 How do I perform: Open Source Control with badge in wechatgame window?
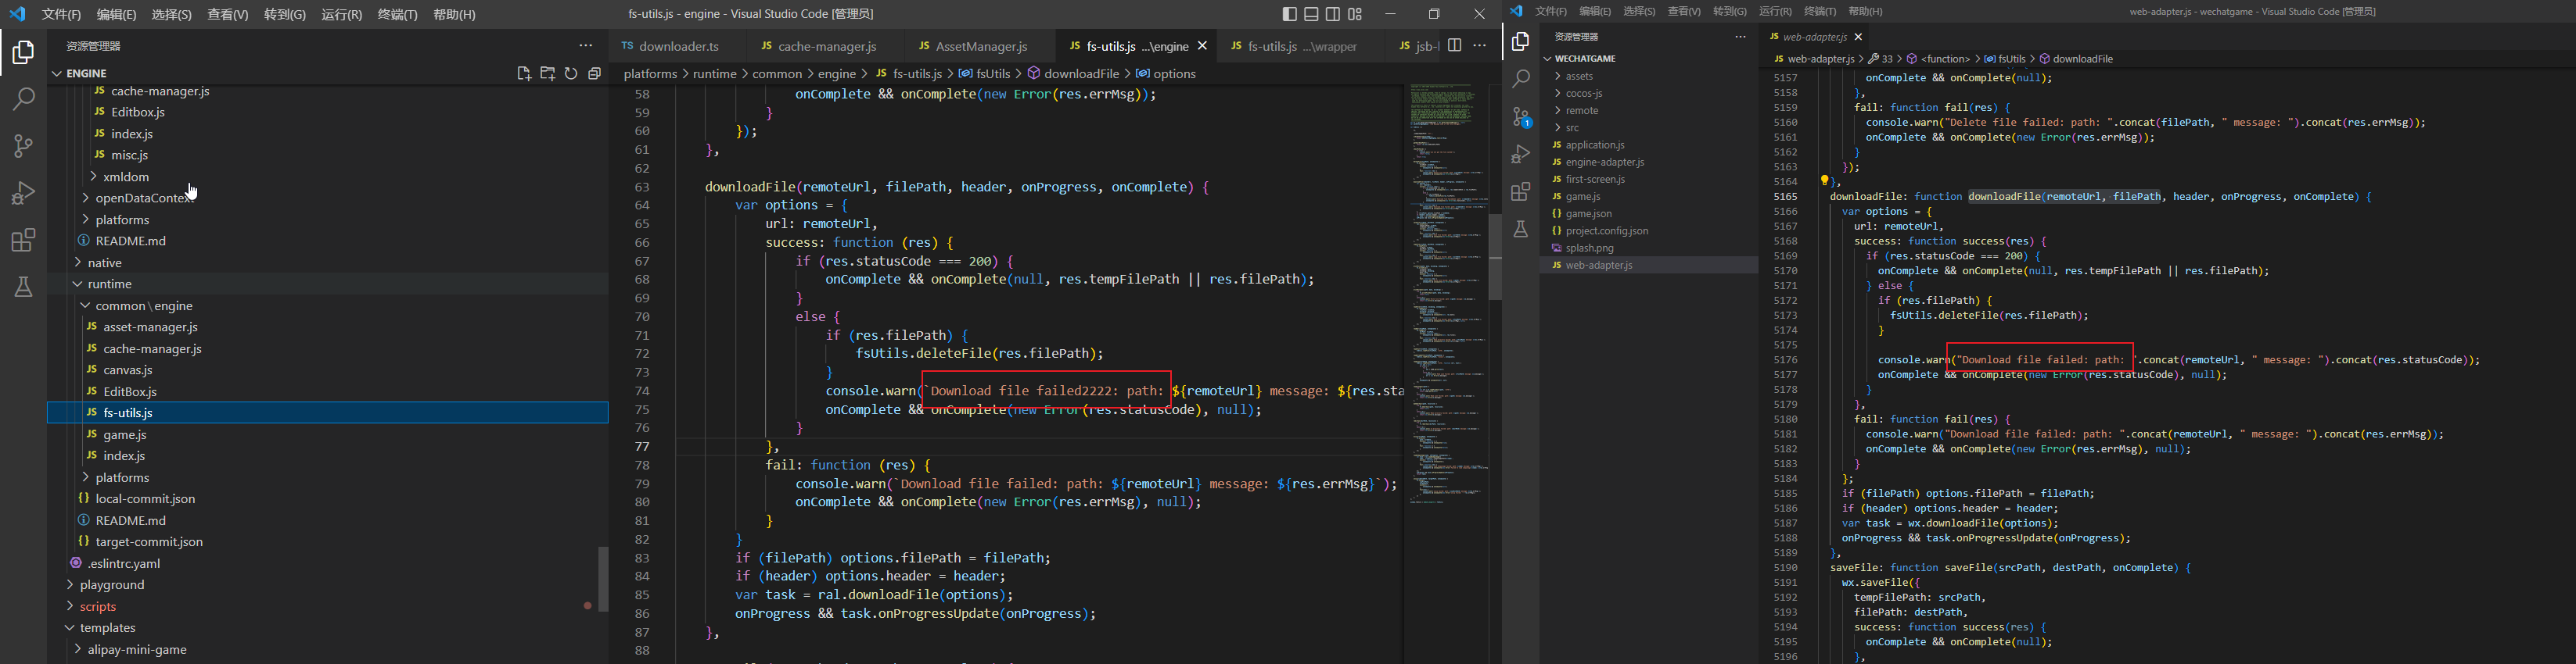1521,118
